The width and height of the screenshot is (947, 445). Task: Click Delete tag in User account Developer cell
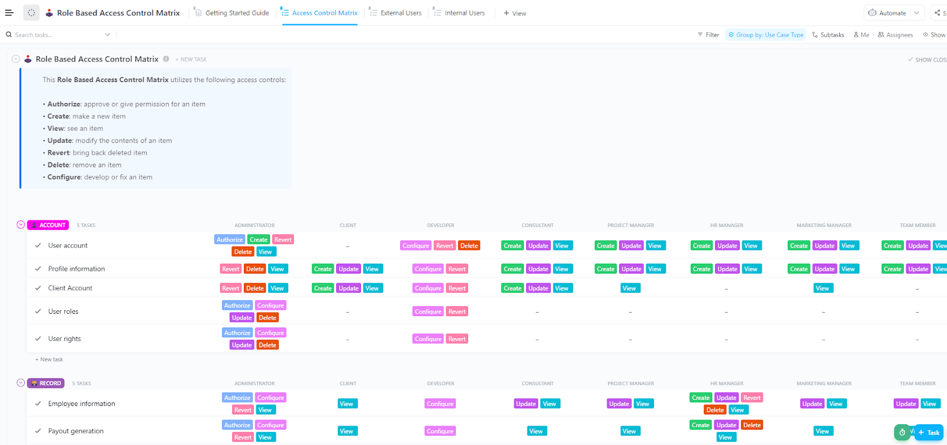[x=469, y=246]
